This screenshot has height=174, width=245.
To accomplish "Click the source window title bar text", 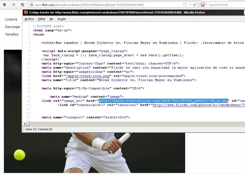I will tap(117, 12).
